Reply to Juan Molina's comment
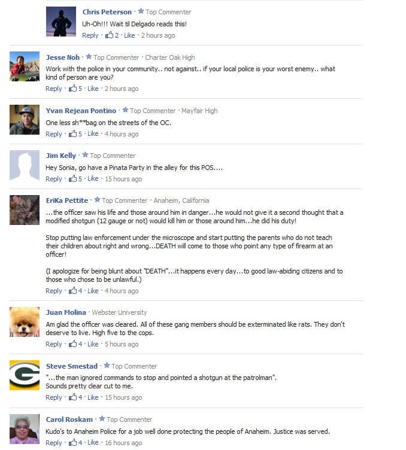 point(54,344)
